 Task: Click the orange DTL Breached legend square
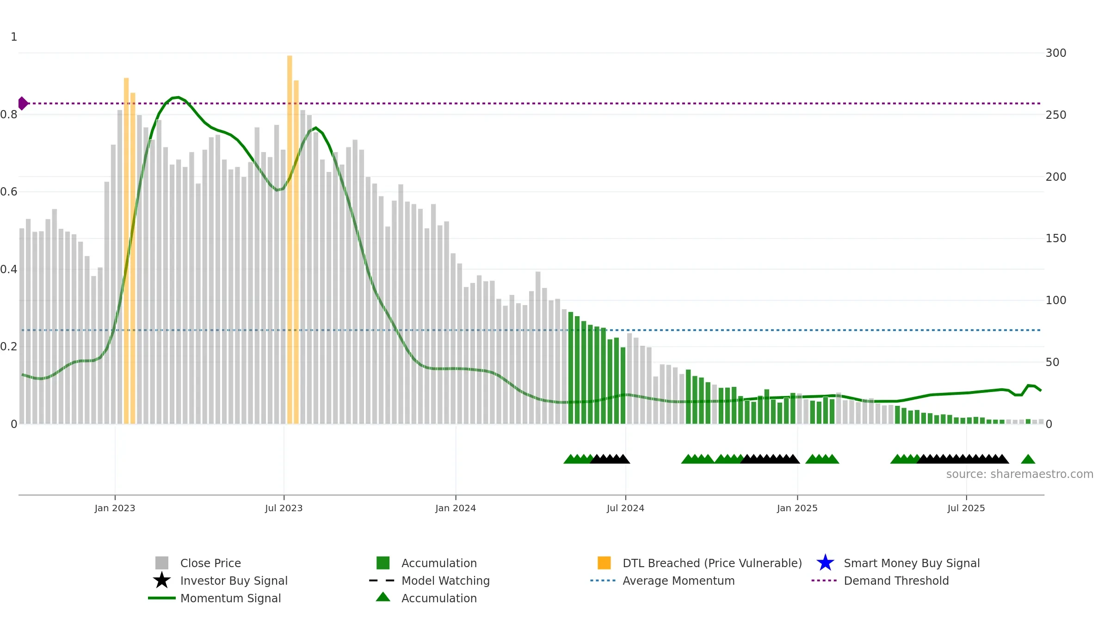point(604,563)
